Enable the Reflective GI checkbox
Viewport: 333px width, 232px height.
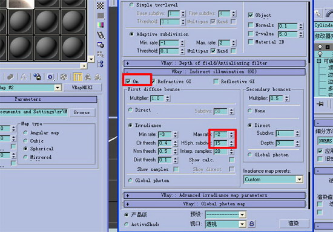[216, 82]
